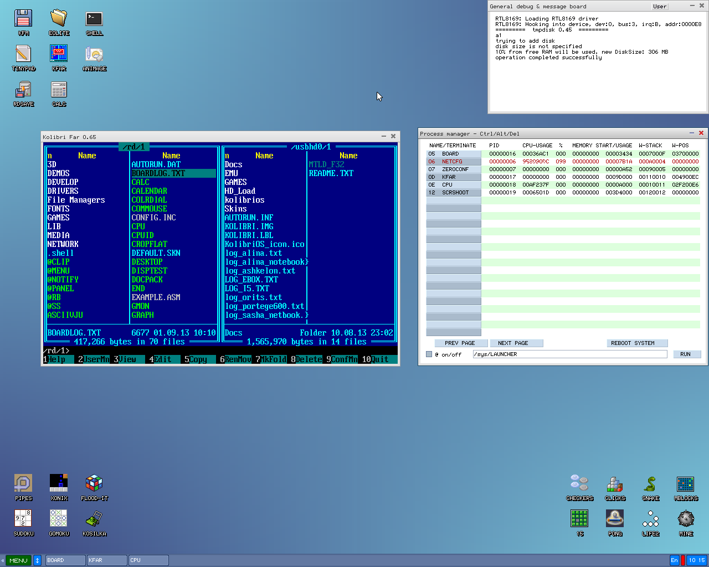The width and height of the screenshot is (709, 567).
Task: Toggle the @ on/off checkbox in Process manager
Action: (429, 354)
